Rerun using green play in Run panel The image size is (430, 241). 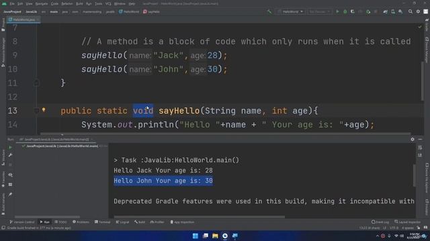(x=10, y=147)
